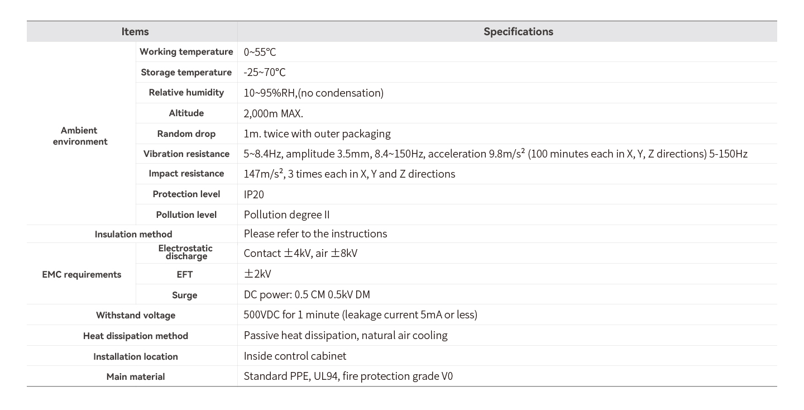Image resolution: width=804 pixels, height=410 pixels.
Task: Select the Main material specification text
Action: (348, 376)
